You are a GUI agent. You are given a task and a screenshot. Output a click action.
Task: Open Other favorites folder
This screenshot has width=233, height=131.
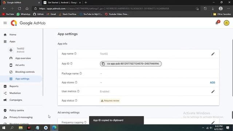(222, 14)
